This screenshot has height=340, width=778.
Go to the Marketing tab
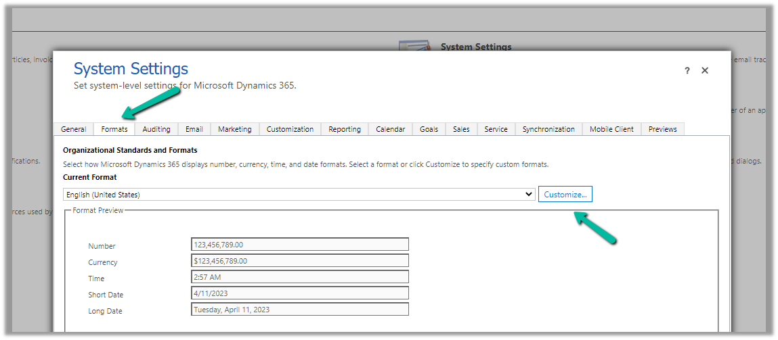point(234,129)
